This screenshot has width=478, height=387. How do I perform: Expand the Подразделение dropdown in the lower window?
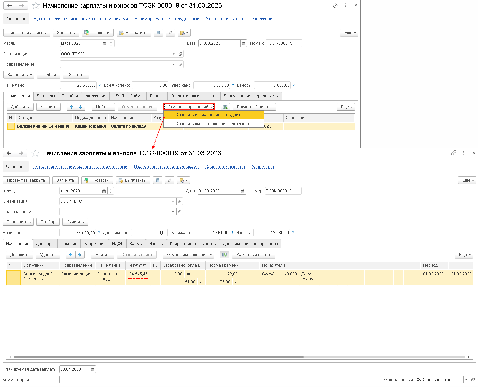coord(173,212)
